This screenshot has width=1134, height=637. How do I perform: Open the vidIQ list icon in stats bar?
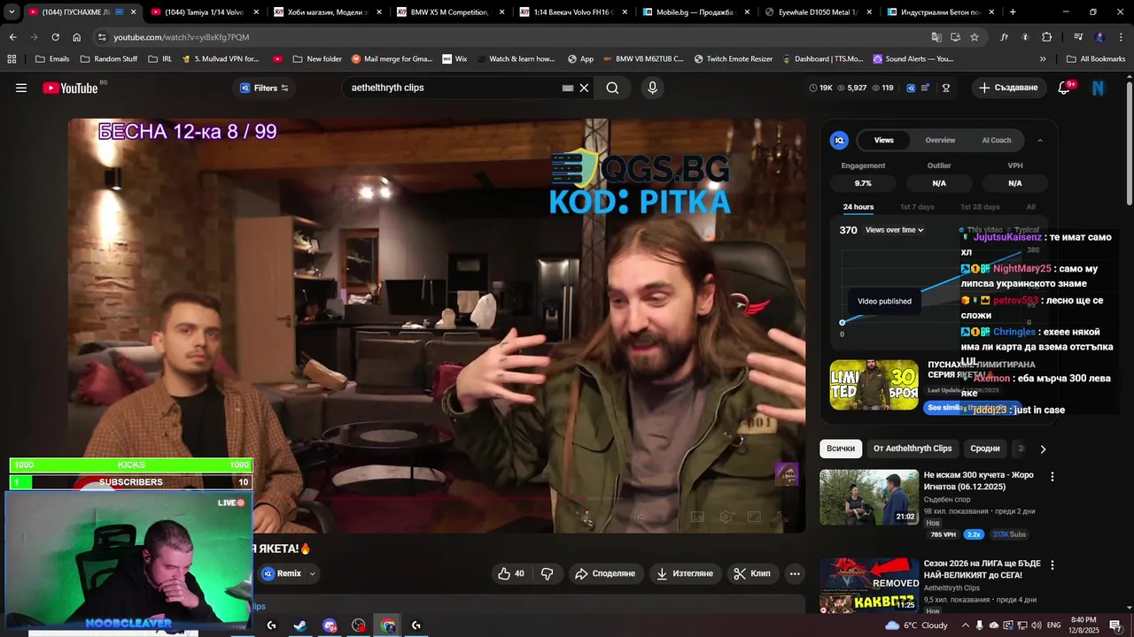point(926,88)
